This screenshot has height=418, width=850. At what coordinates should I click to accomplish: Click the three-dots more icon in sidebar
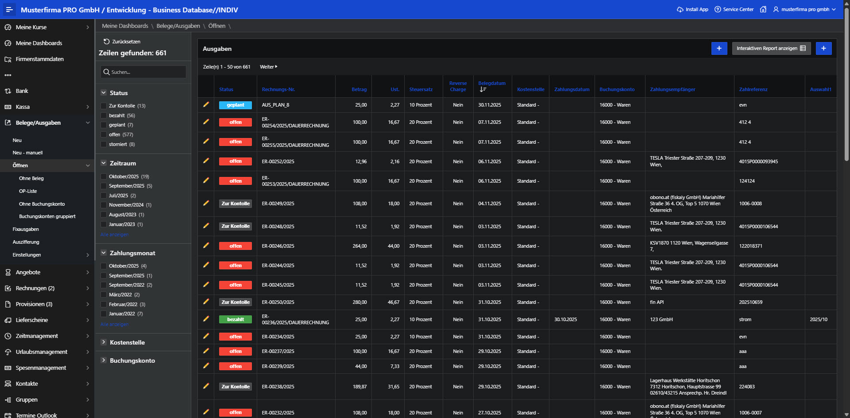(x=8, y=75)
